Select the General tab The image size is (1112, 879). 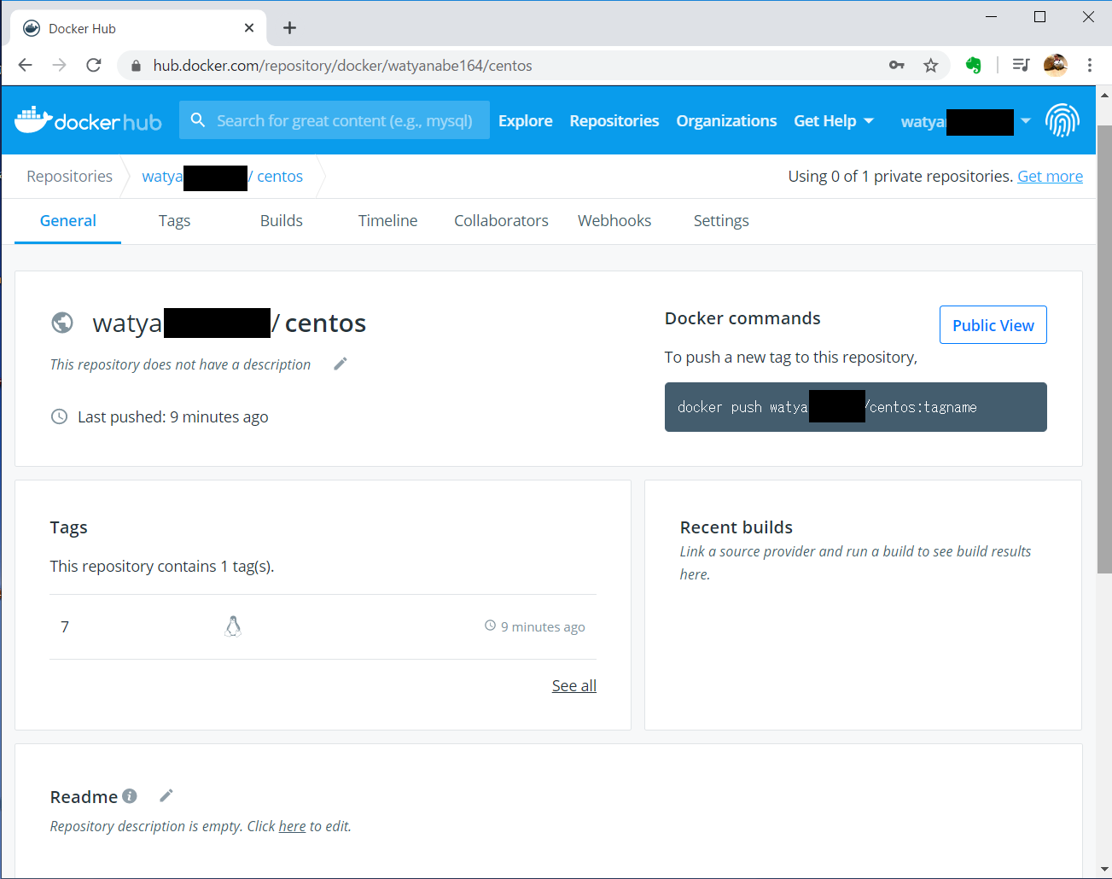(x=68, y=221)
